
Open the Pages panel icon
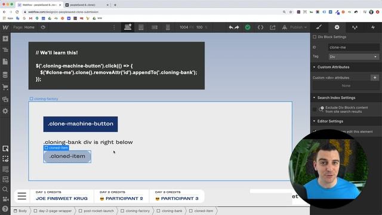5,62
